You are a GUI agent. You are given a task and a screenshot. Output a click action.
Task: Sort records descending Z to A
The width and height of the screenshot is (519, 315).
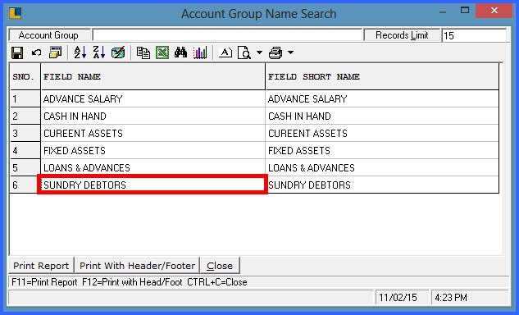(x=99, y=52)
